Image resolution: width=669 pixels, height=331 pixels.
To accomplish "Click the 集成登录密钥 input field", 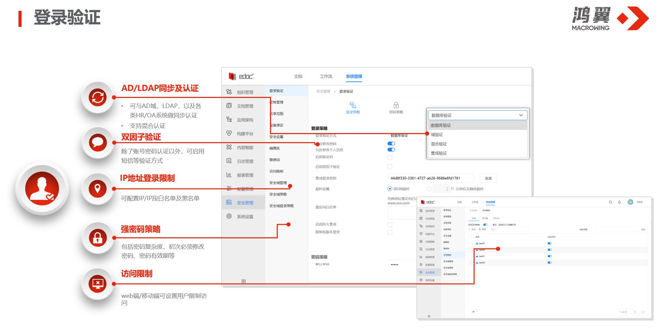I will pyautogui.click(x=430, y=178).
